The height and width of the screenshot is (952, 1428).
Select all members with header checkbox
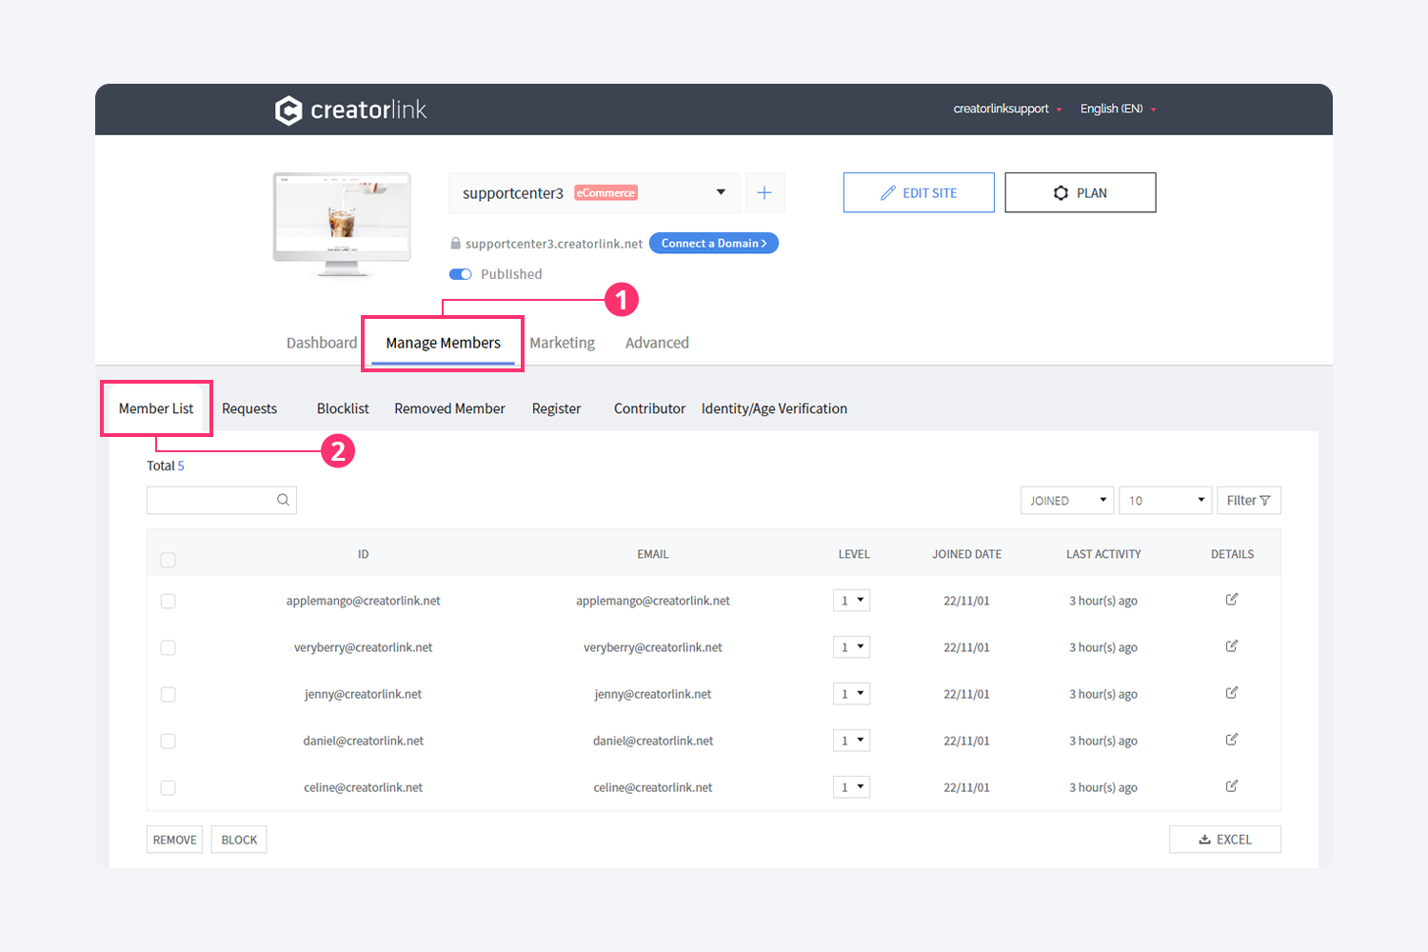(x=169, y=560)
